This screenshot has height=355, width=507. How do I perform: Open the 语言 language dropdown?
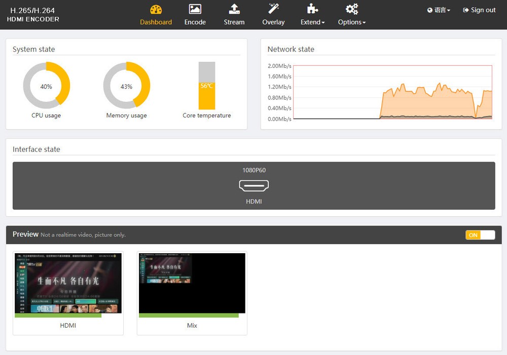coord(439,10)
